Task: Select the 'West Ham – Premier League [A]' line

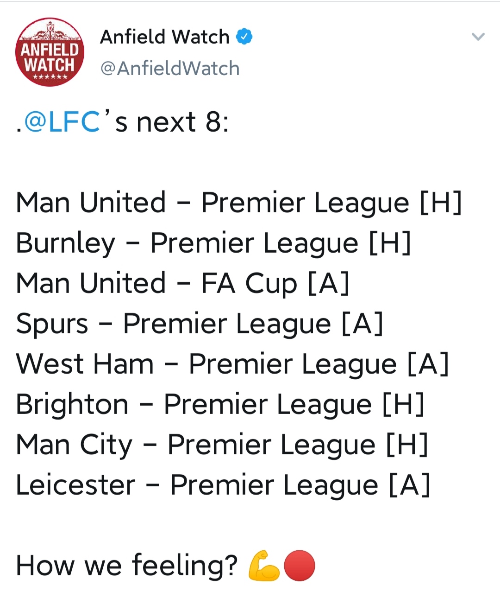Action: (x=232, y=364)
